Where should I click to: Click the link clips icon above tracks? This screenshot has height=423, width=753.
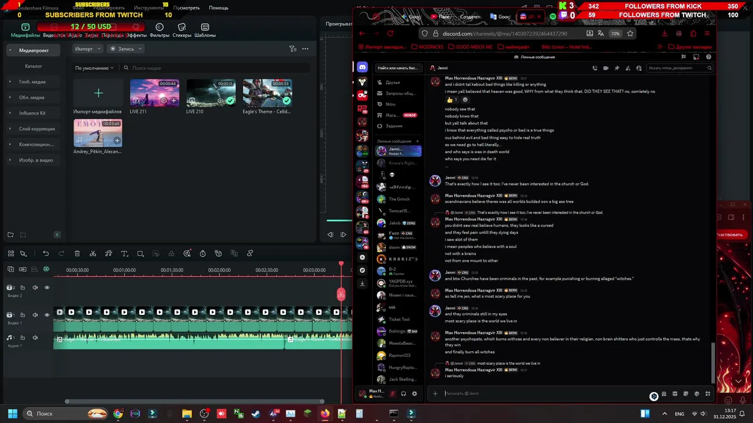point(22,269)
